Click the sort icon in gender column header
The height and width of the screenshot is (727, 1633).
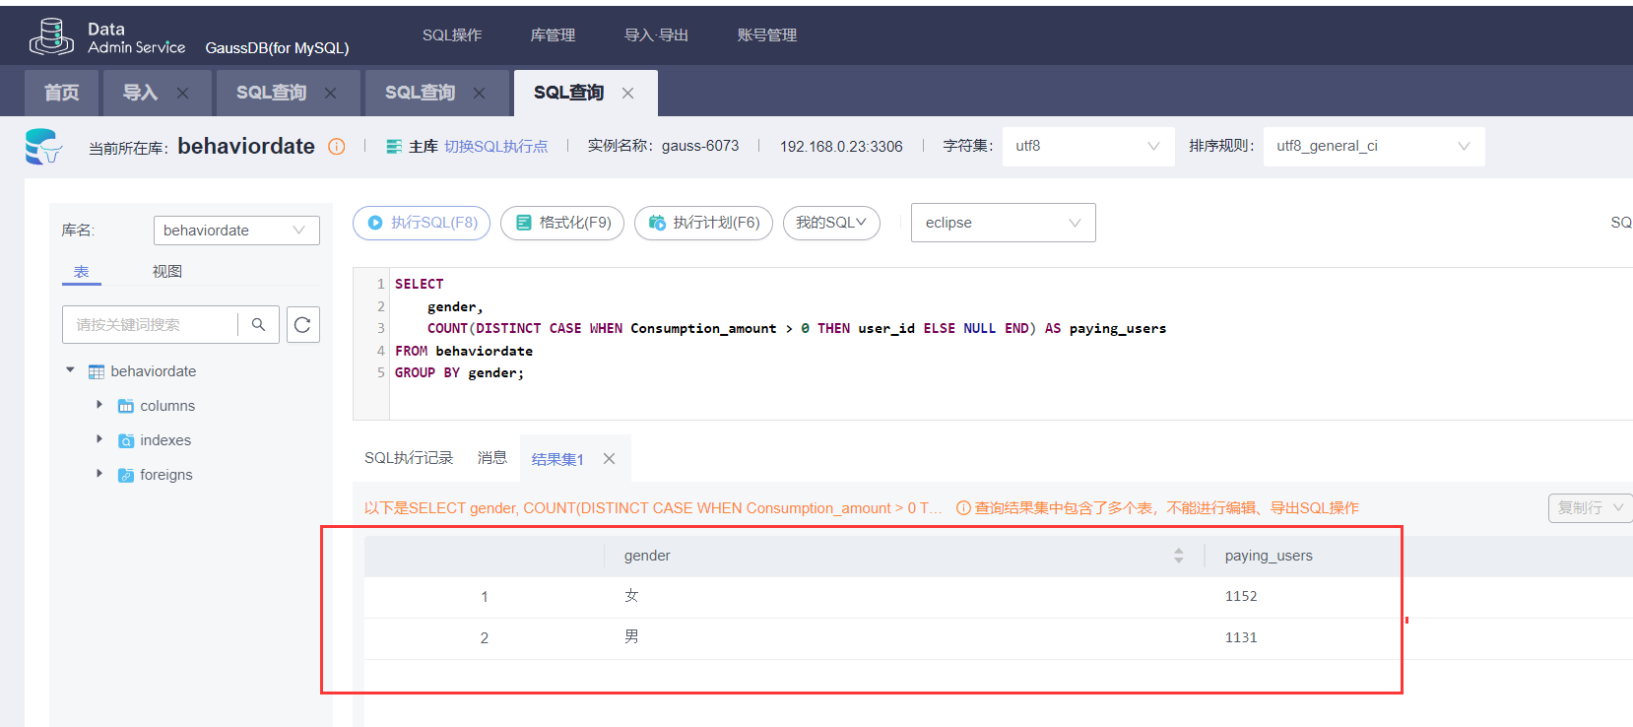[1179, 556]
